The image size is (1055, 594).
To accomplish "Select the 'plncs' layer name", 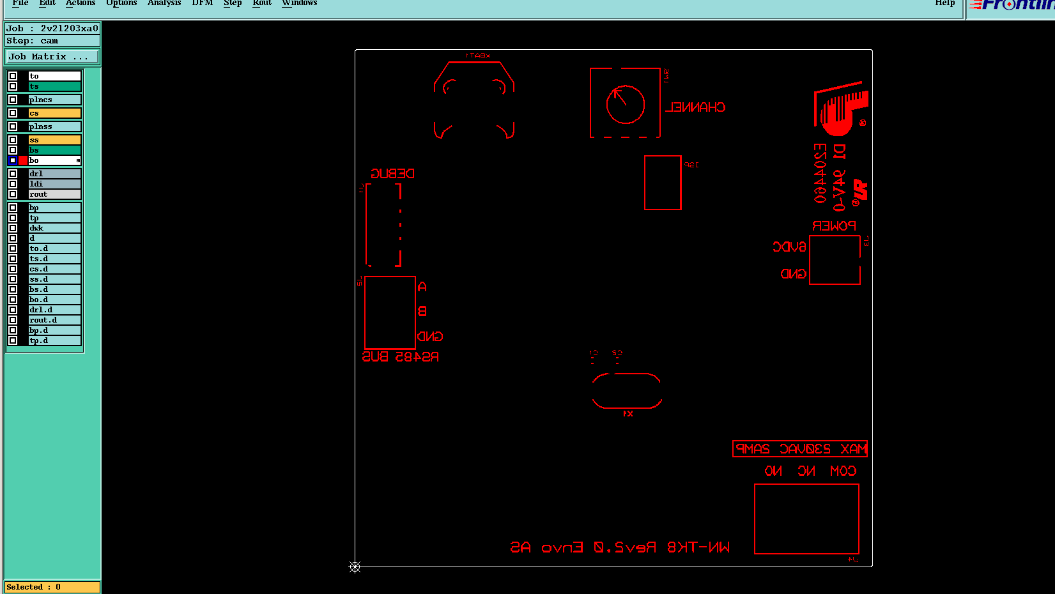I will [x=55, y=100].
